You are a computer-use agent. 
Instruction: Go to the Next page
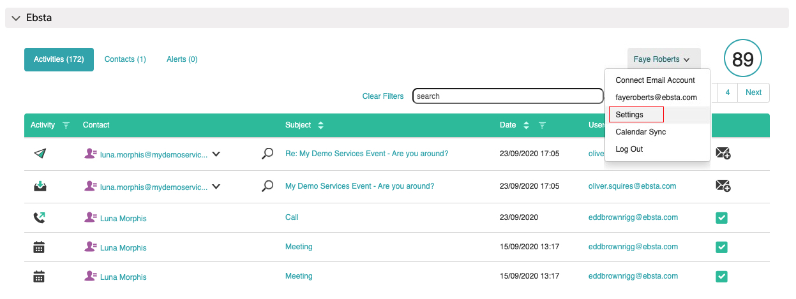753,92
